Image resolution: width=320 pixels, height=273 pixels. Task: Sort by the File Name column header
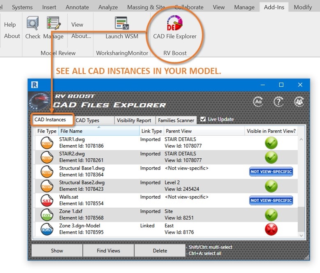pos(99,131)
